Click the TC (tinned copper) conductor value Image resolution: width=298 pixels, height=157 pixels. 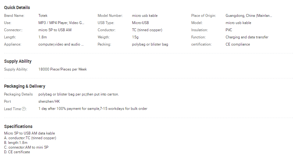[147, 30]
